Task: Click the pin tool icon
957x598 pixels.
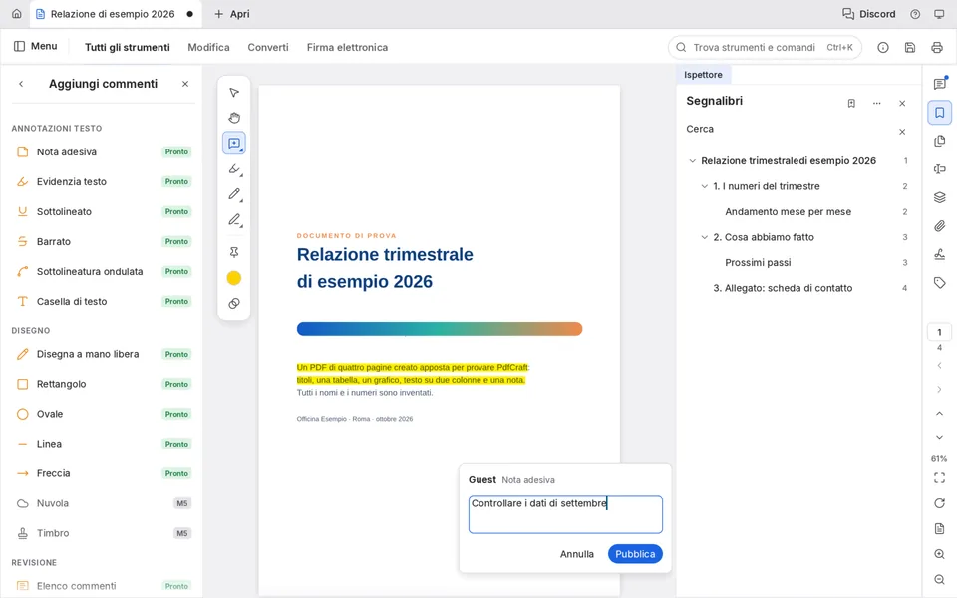Action: 234,252
